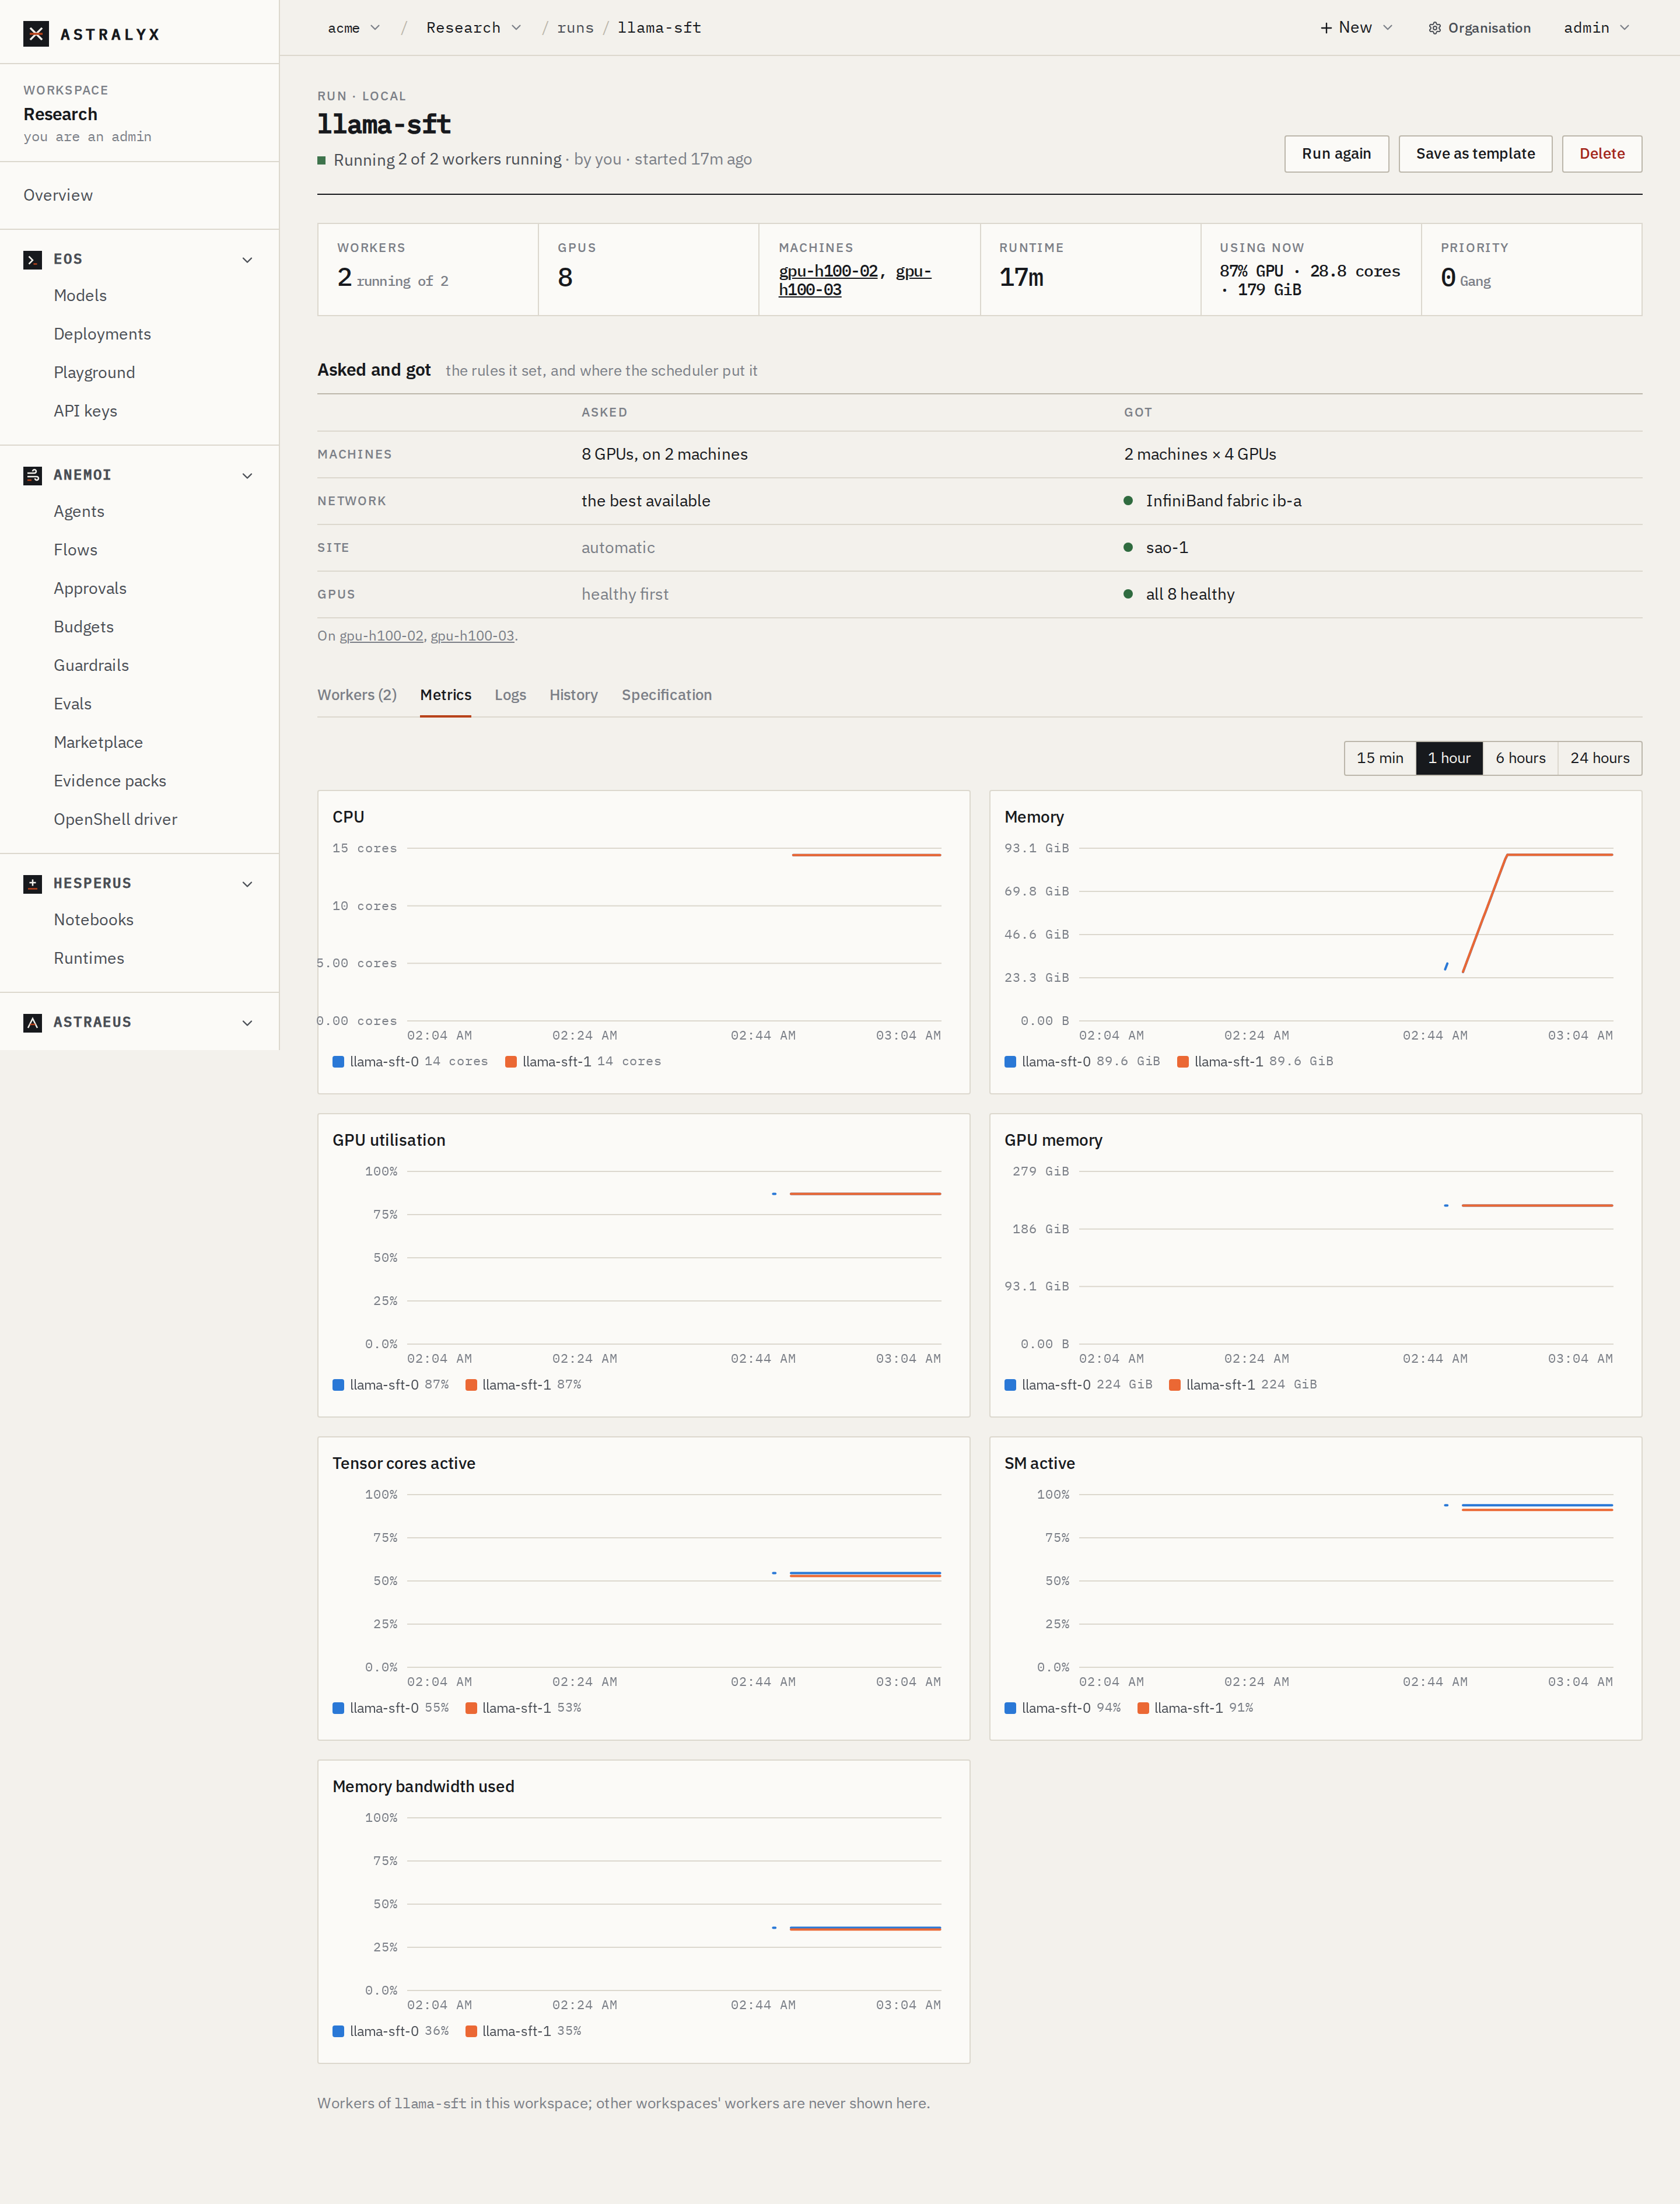Screen dimensions: 1680x2204
Task: Select the 15 min time range
Action: click(1380, 758)
